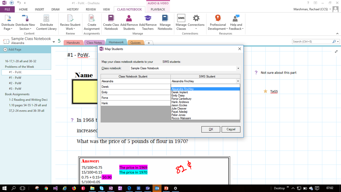Viewport: 341px width, 192px height.
Task: Expand notebook list next to Sample Class Notebook
Action: (x=54, y=42)
